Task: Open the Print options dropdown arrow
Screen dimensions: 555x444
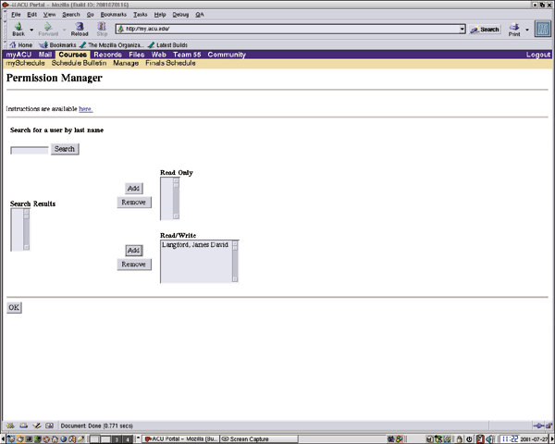Action: 527,30
